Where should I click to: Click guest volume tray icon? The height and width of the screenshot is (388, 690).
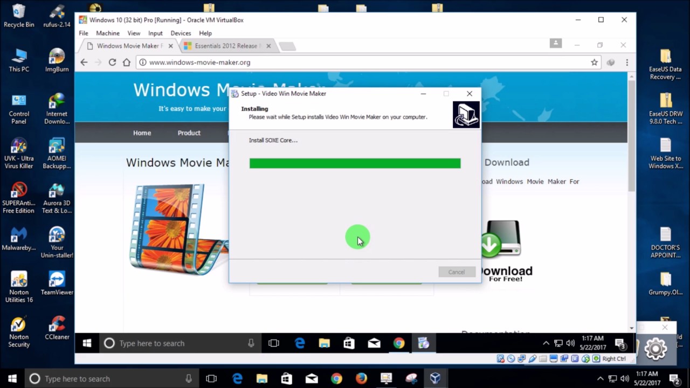pos(570,343)
